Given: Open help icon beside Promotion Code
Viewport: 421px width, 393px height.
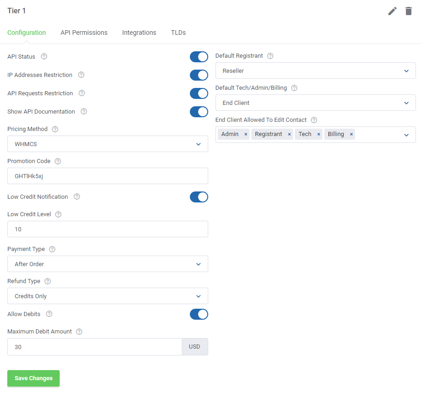Looking at the screenshot, I should click(58, 161).
